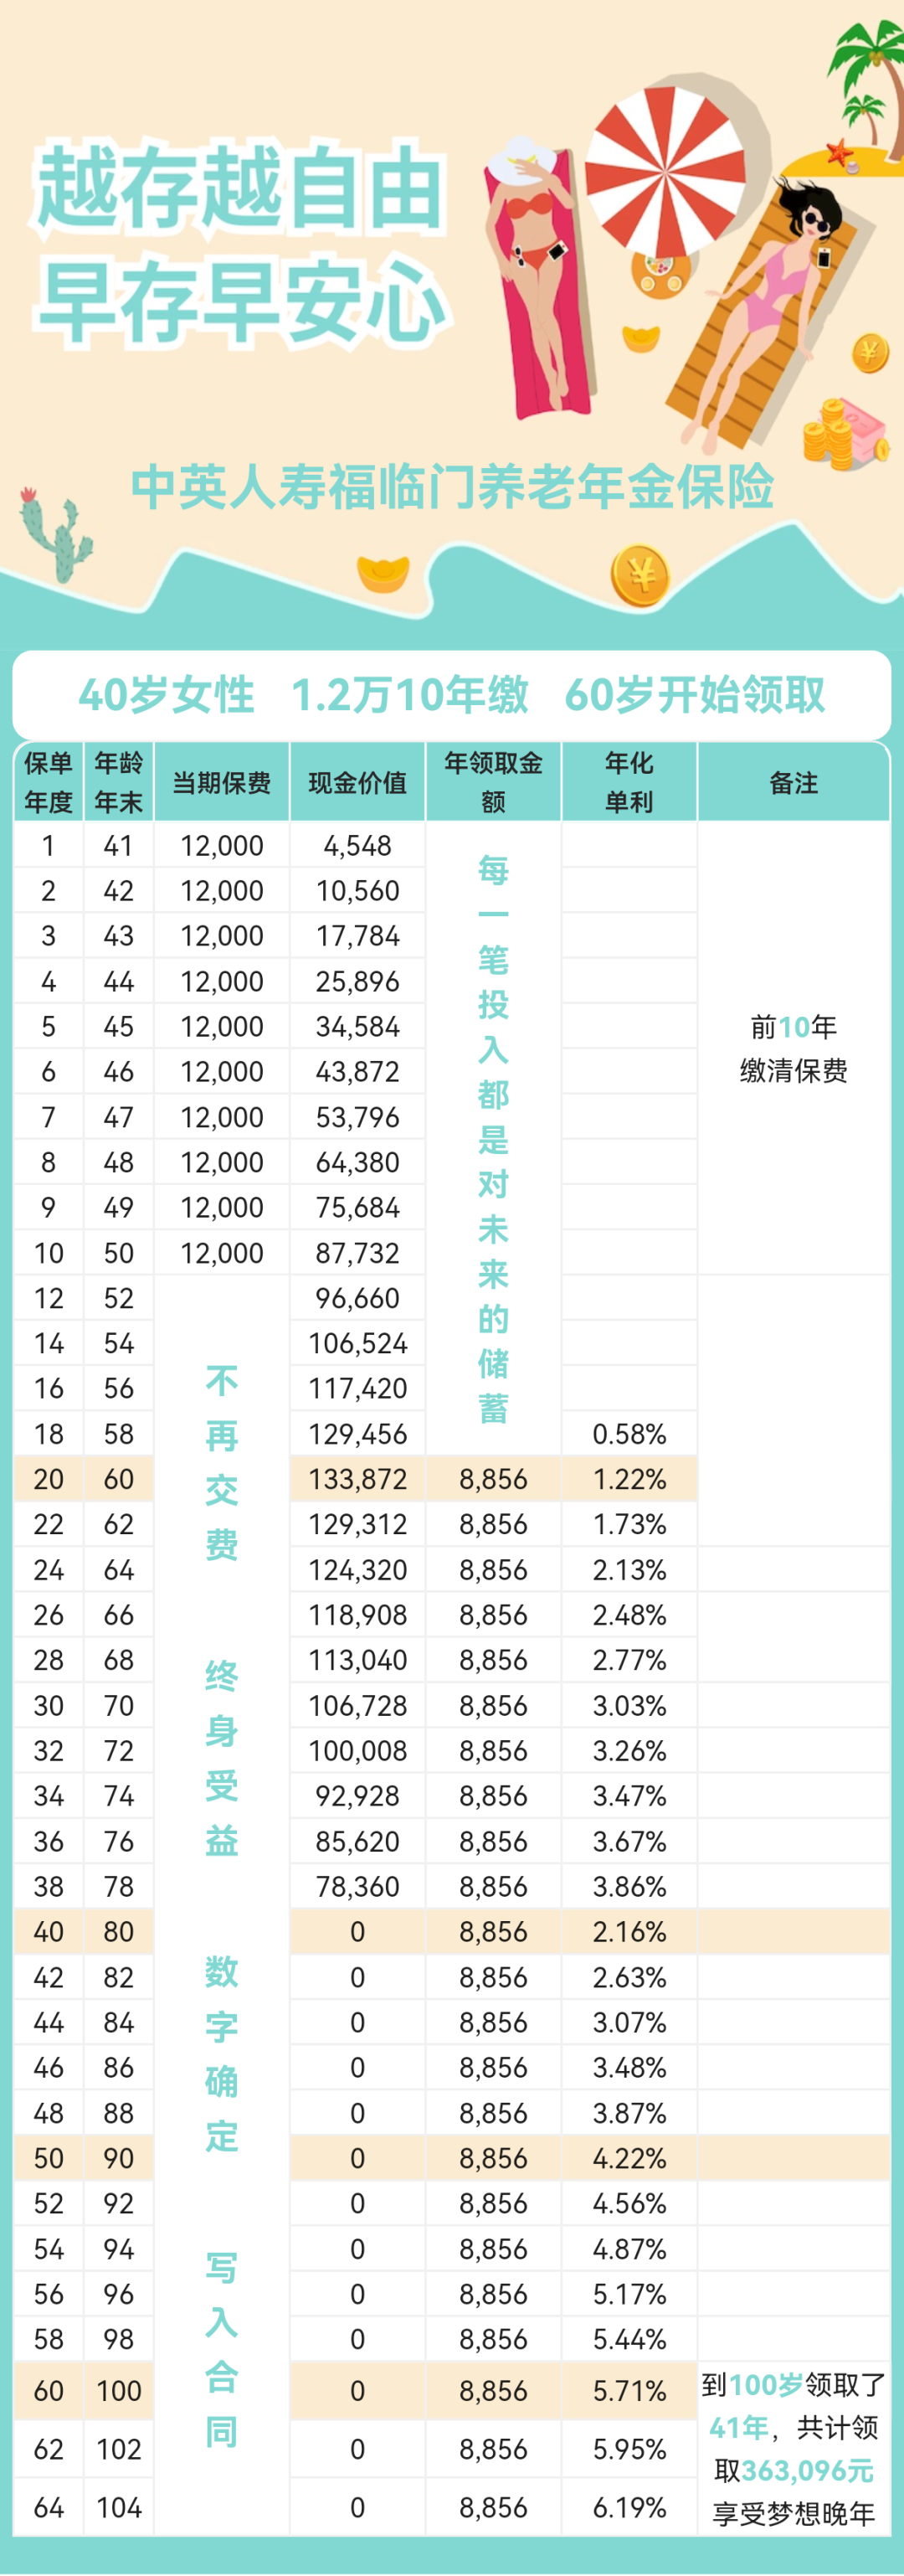Image resolution: width=904 pixels, height=2576 pixels.
Task: Click the 363,096元 total amount text
Action: 808,2470
